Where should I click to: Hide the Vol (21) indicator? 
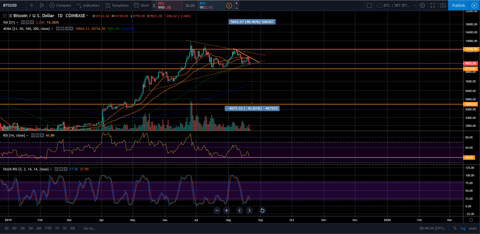click(x=23, y=22)
